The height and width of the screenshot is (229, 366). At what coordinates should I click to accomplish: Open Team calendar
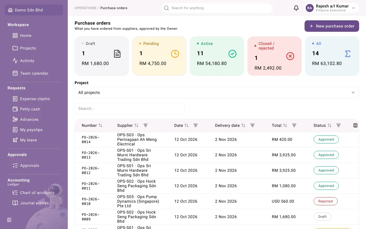tap(34, 73)
